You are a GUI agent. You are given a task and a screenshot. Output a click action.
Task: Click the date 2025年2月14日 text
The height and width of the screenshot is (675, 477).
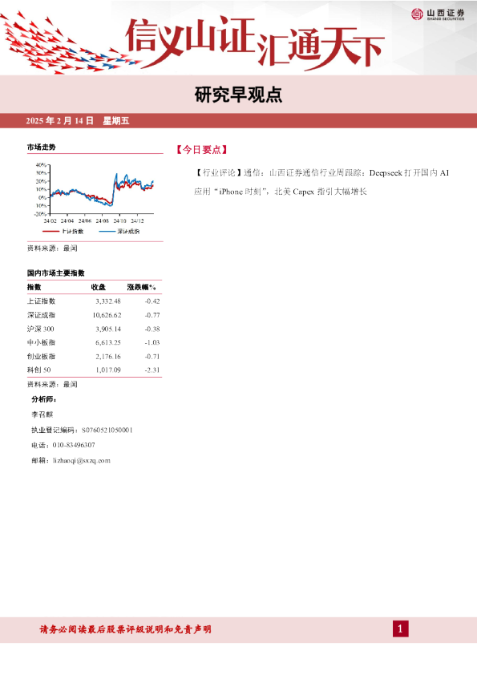pyautogui.click(x=59, y=121)
